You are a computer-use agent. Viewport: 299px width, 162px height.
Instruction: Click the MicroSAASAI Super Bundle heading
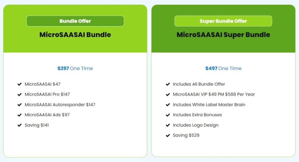[223, 35]
